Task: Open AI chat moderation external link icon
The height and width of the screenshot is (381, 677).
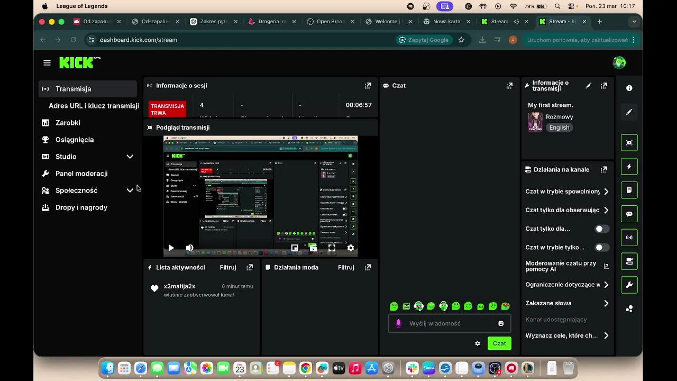Action: click(606, 266)
